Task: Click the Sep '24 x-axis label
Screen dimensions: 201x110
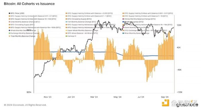Action: (165, 97)
